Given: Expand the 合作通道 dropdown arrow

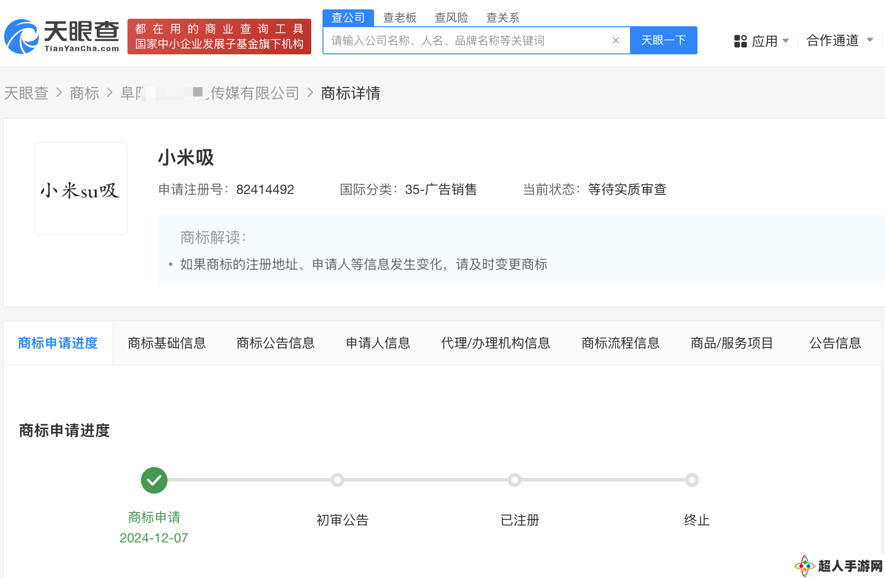Looking at the screenshot, I should click(870, 40).
